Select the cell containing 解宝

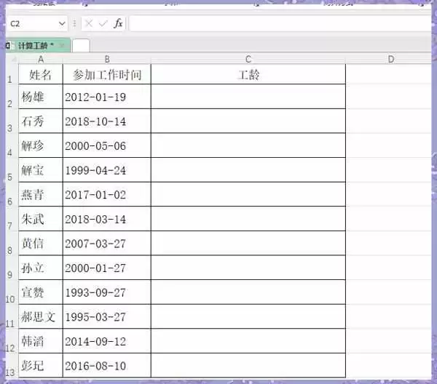41,170
